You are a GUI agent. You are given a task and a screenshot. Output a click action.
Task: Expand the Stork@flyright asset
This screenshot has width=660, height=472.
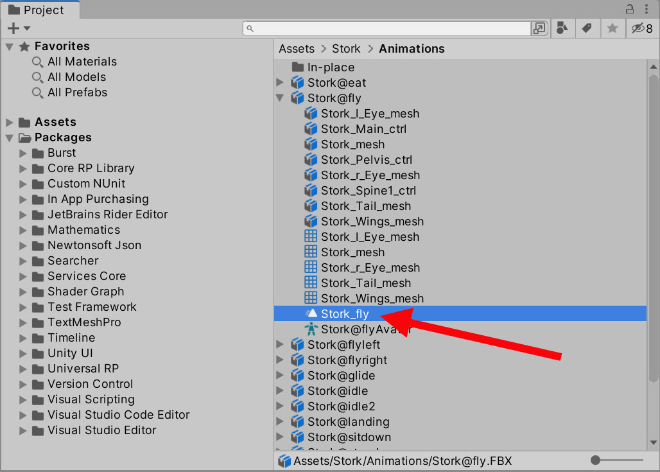coord(280,360)
